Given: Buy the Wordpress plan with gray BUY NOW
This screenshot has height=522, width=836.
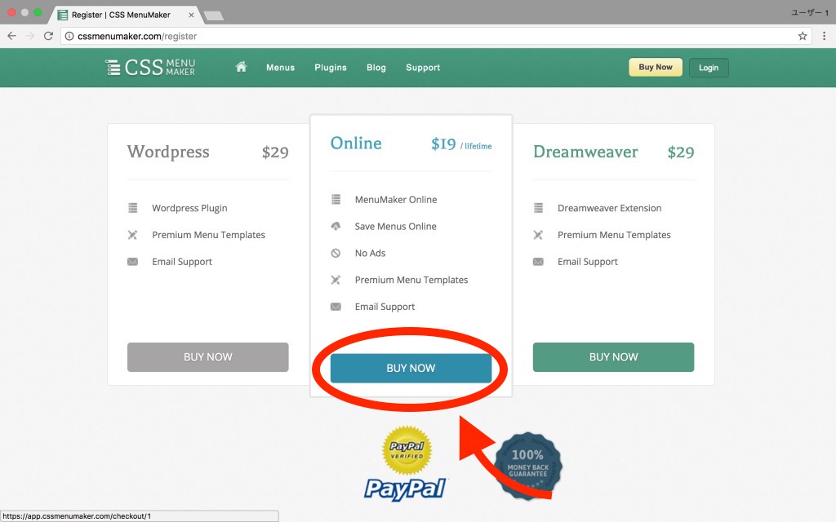Looking at the screenshot, I should pos(208,357).
